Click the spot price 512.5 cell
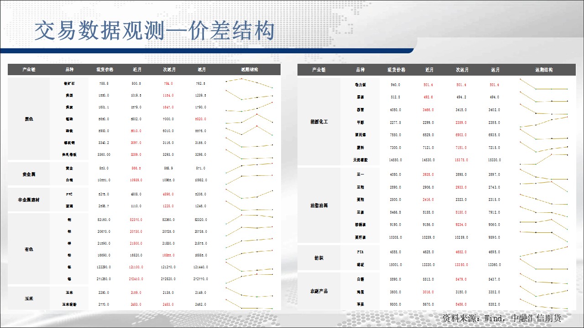Screen dimensions: 584x328 point(396,97)
